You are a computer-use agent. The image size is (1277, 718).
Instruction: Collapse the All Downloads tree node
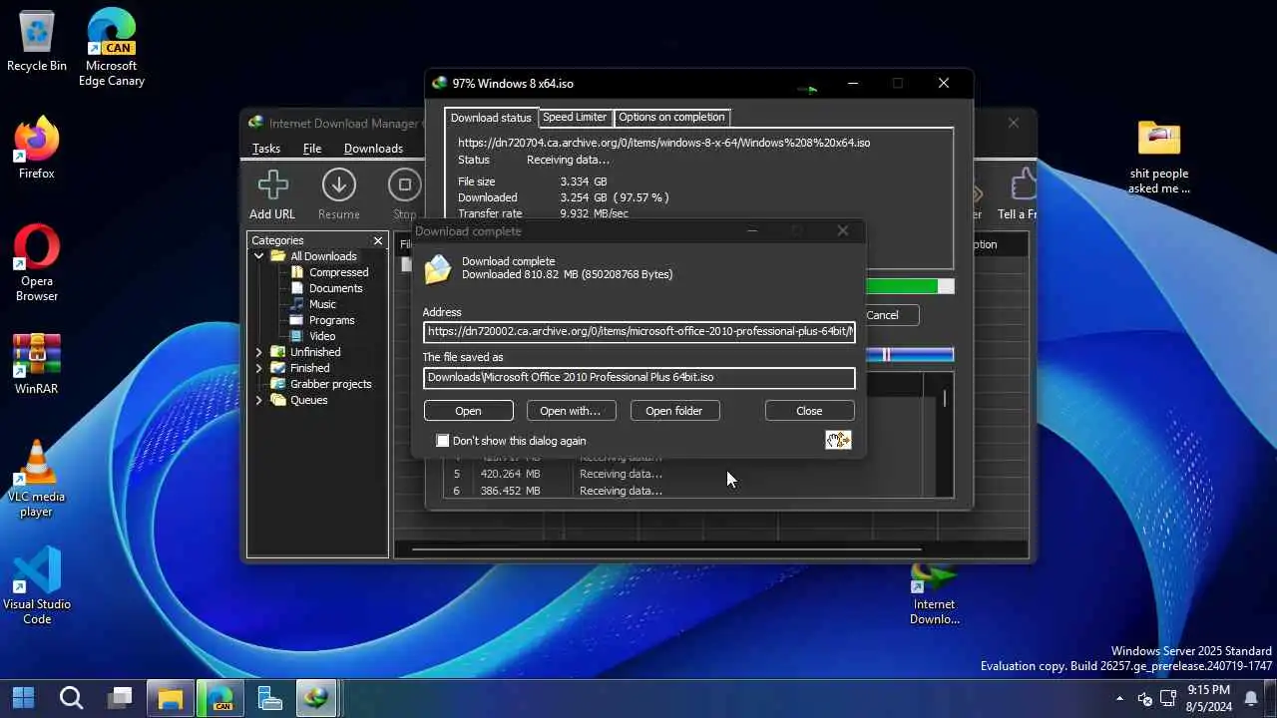tap(259, 256)
